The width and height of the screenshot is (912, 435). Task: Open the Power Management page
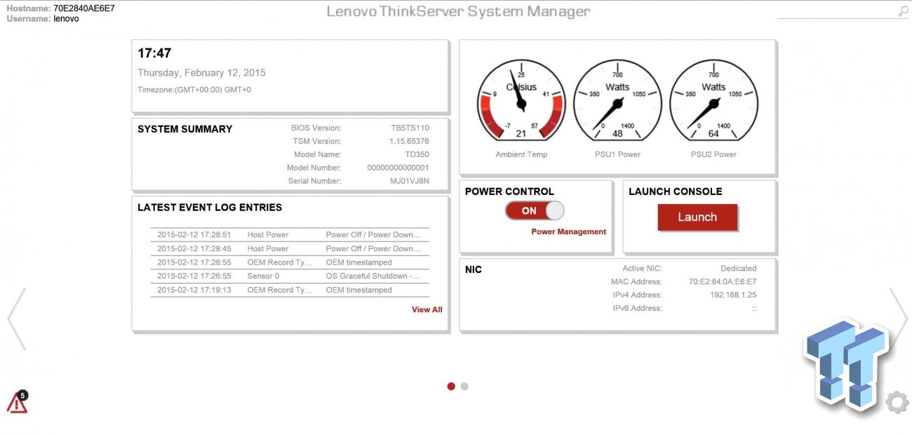click(569, 231)
